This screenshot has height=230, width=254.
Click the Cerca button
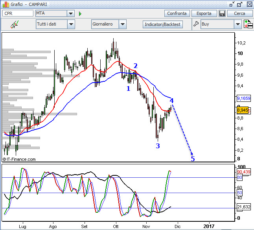(239, 13)
